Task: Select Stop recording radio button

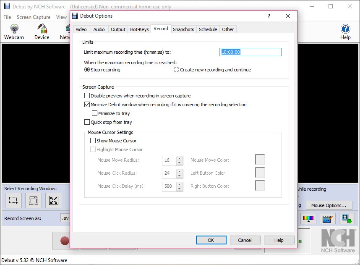Action: pyautogui.click(x=87, y=70)
